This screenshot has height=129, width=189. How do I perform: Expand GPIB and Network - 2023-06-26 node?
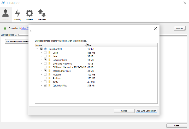pos(41,67)
